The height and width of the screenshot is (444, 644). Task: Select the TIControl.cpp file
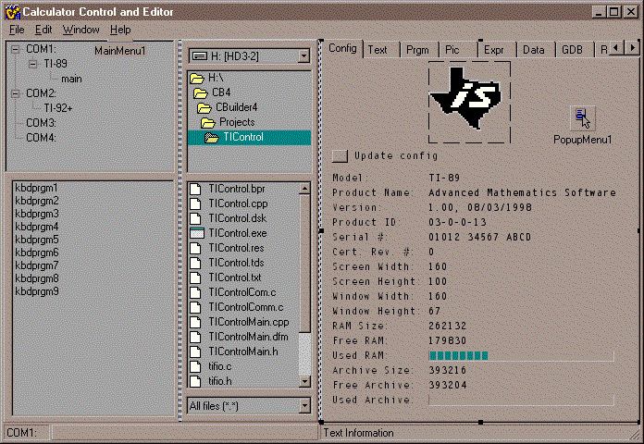[x=229, y=203]
